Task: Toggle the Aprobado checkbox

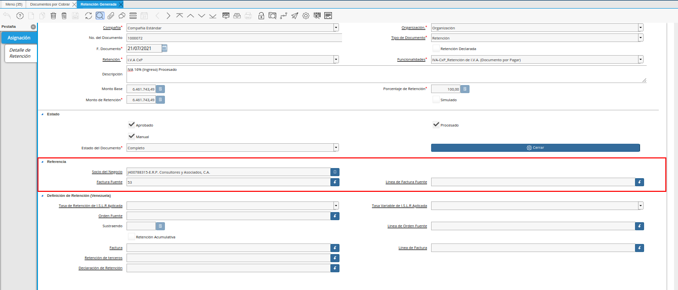Action: [132, 125]
